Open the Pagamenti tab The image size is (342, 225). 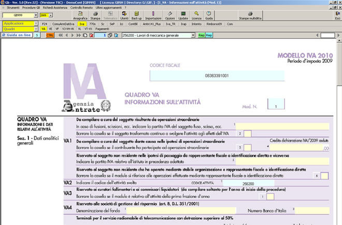[102, 29]
